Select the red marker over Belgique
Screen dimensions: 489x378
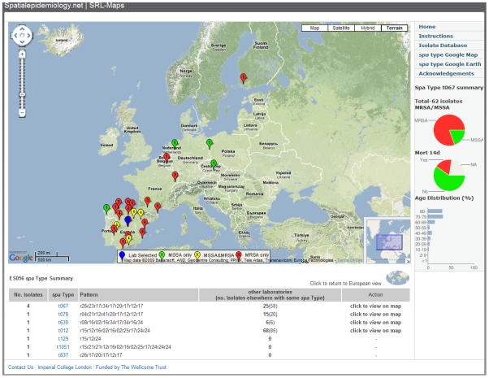point(167,158)
